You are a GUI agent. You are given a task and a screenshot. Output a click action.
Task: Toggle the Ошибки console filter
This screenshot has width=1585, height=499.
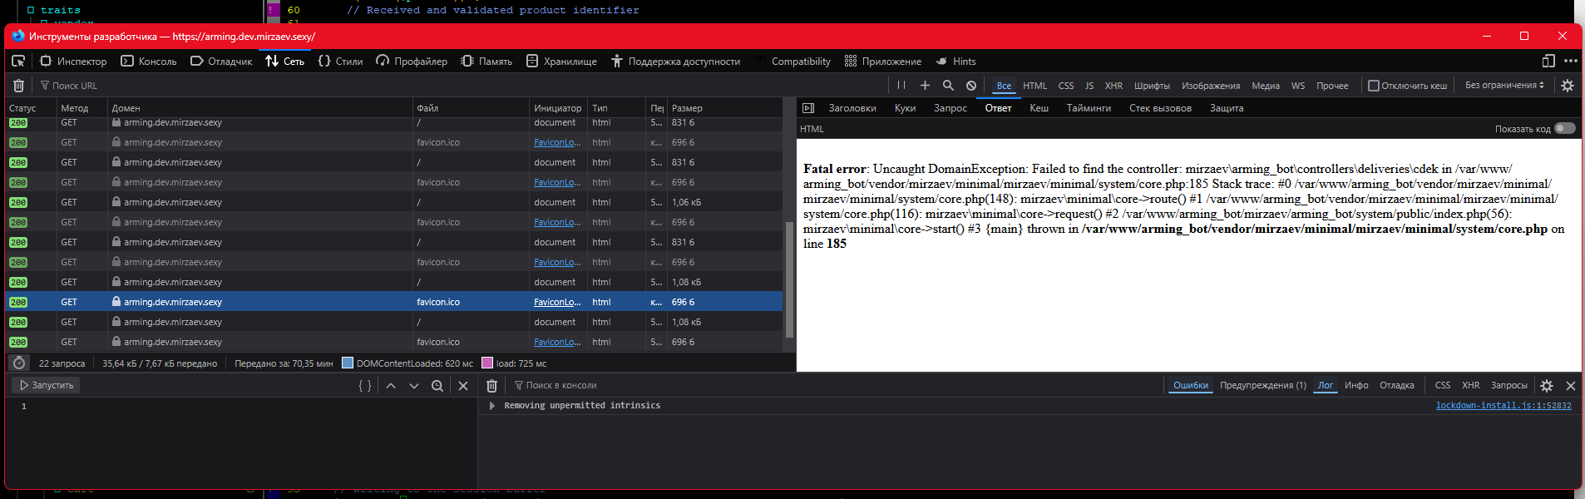(1190, 385)
